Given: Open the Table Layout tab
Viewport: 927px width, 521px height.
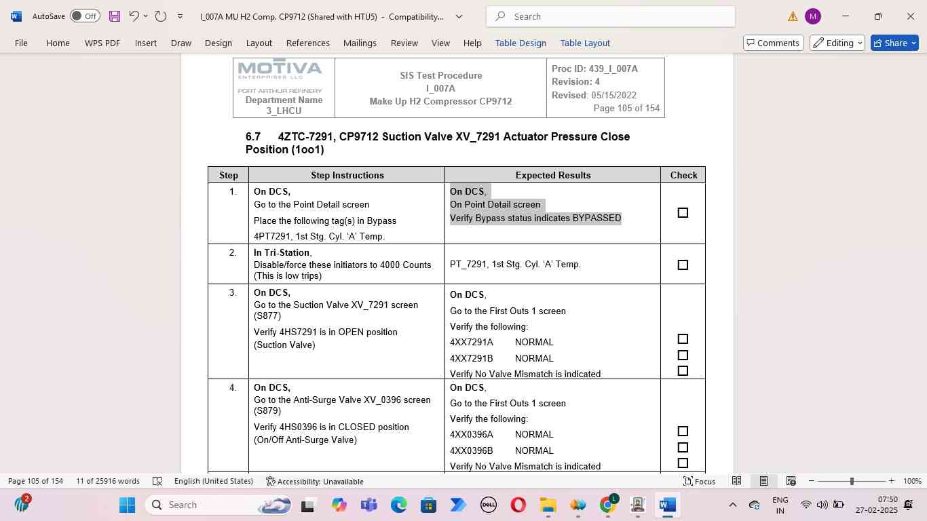Looking at the screenshot, I should coord(585,43).
